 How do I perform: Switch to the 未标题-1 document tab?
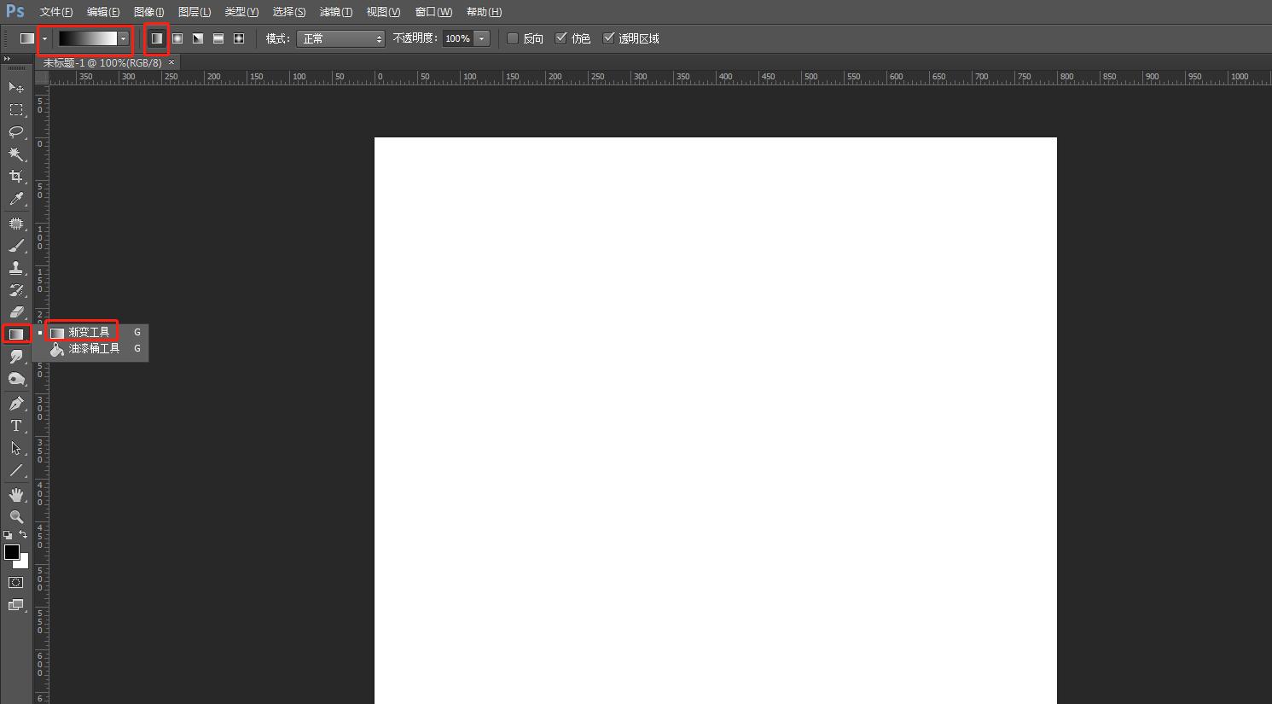(102, 62)
